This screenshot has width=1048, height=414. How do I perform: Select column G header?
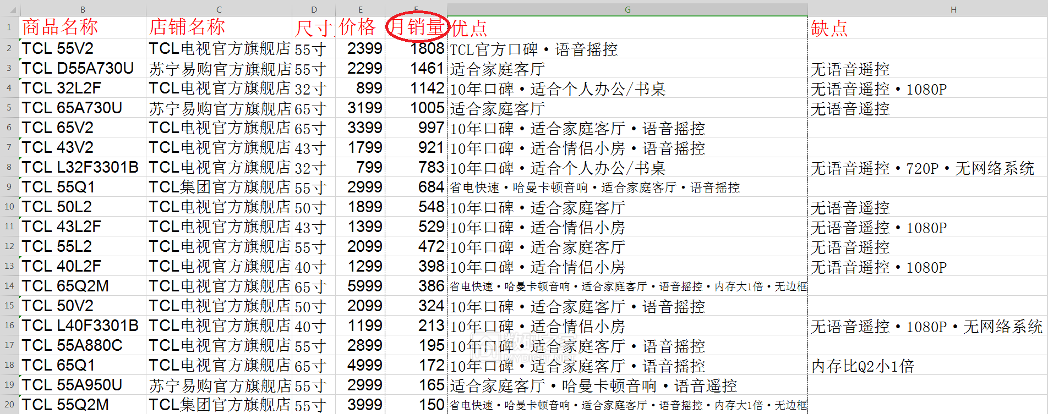point(627,10)
